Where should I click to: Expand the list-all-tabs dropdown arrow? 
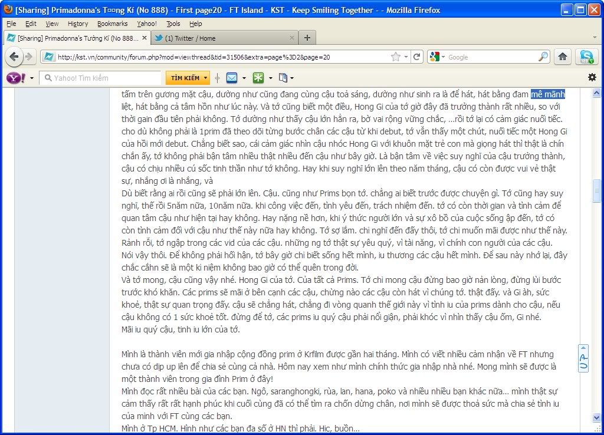point(595,38)
